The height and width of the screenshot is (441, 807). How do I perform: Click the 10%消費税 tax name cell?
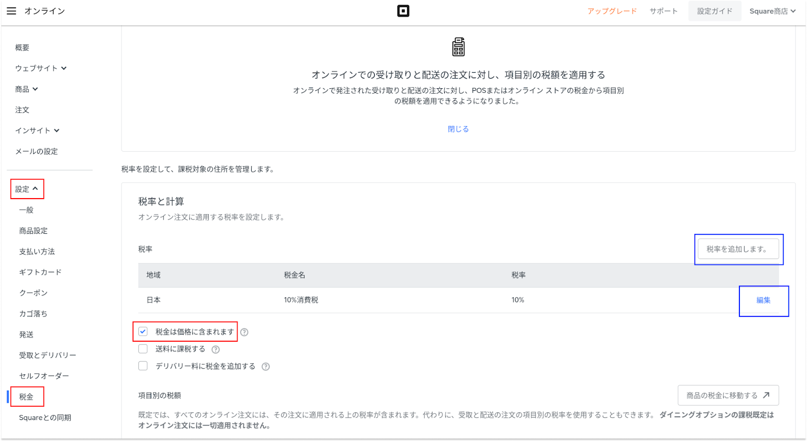pos(301,300)
